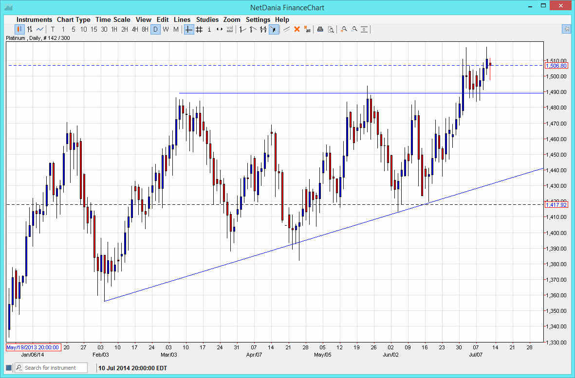This screenshot has width=575, height=378.
Task: Toggle the crosshair cursor button
Action: 189,30
